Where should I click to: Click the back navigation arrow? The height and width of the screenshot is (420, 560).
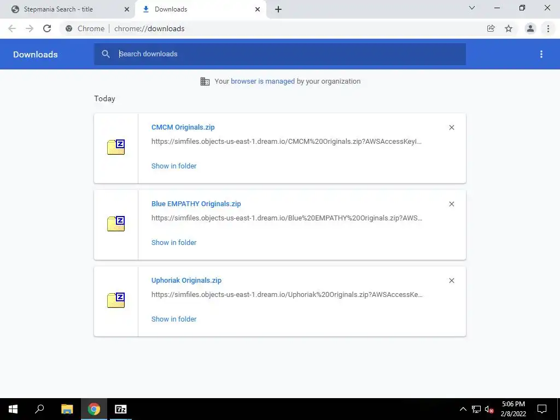pos(12,28)
